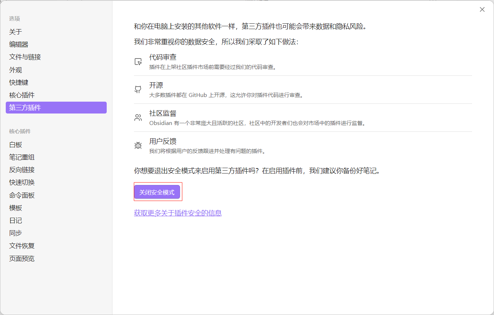Choose 命令面板 in the sidebar
This screenshot has width=494, height=315.
pyautogui.click(x=22, y=195)
